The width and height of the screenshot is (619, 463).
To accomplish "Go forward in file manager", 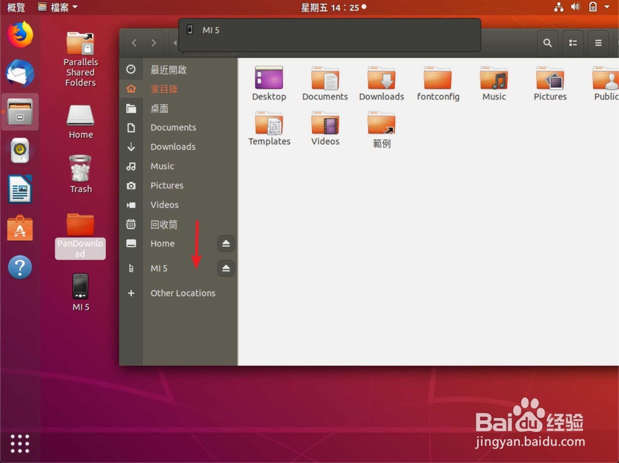I will point(154,43).
